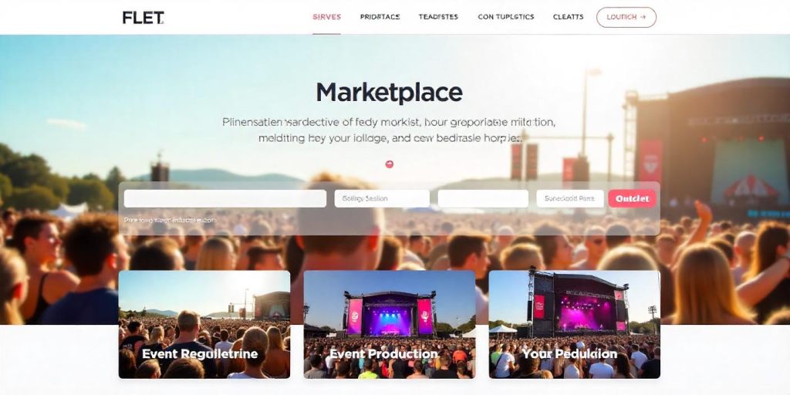Hit the red Outclet search button

tap(633, 198)
